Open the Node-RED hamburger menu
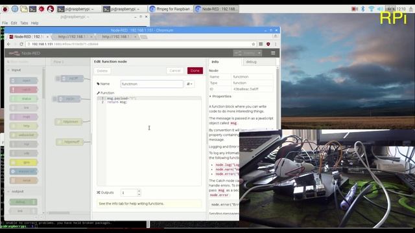The height and width of the screenshot is (233, 415). click(x=273, y=53)
